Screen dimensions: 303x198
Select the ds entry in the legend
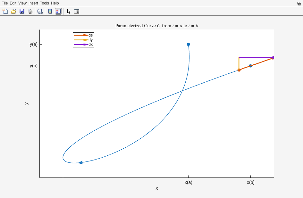click(x=90, y=35)
